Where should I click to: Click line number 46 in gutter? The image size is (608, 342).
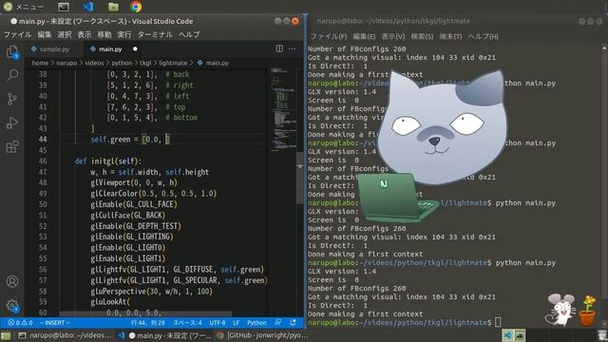click(x=43, y=161)
